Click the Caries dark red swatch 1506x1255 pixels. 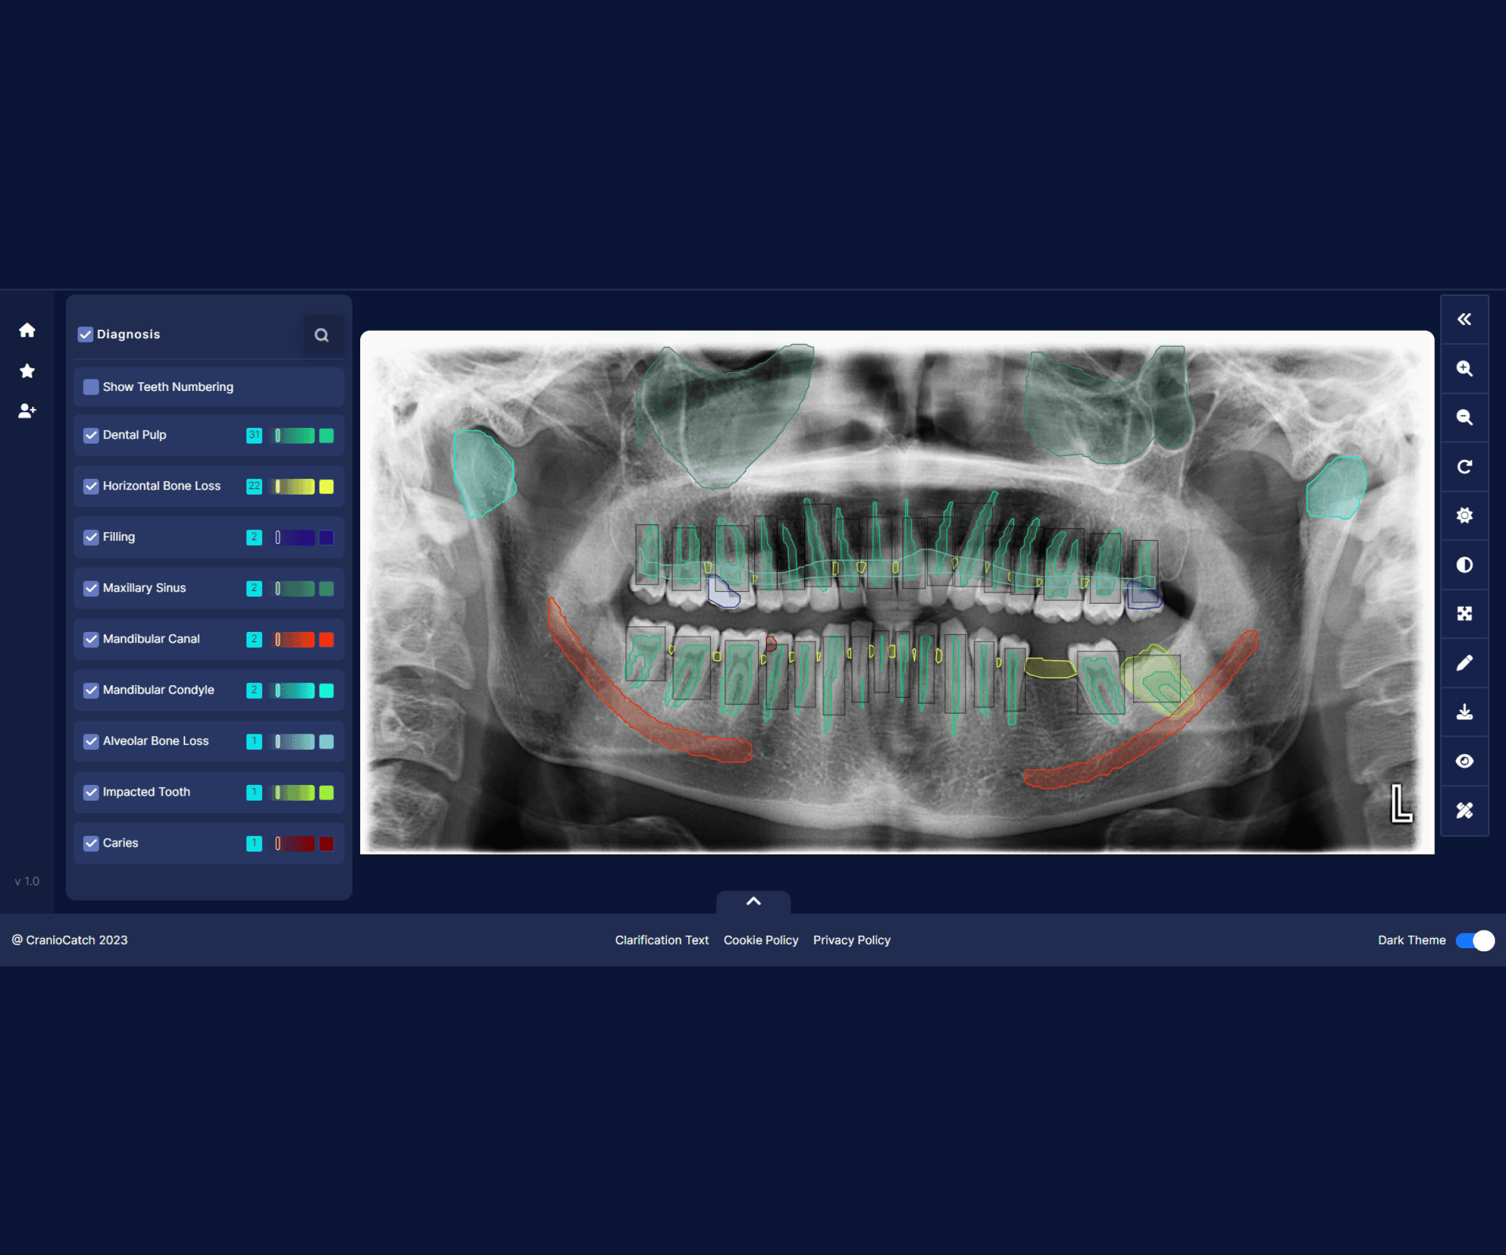[x=326, y=843]
